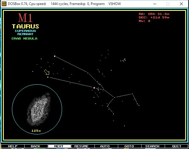Click RESUME in the bottom bar
The height and width of the screenshot is (149, 189).
coord(83,146)
